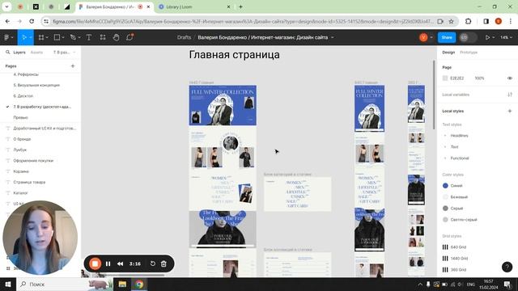The height and width of the screenshot is (291, 518).
Task: Switch to the Assets tab
Action: (36, 52)
